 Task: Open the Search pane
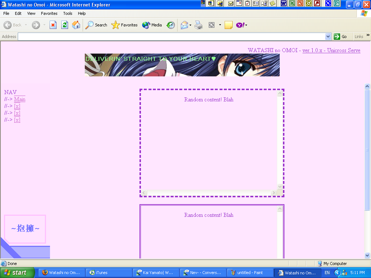point(96,25)
